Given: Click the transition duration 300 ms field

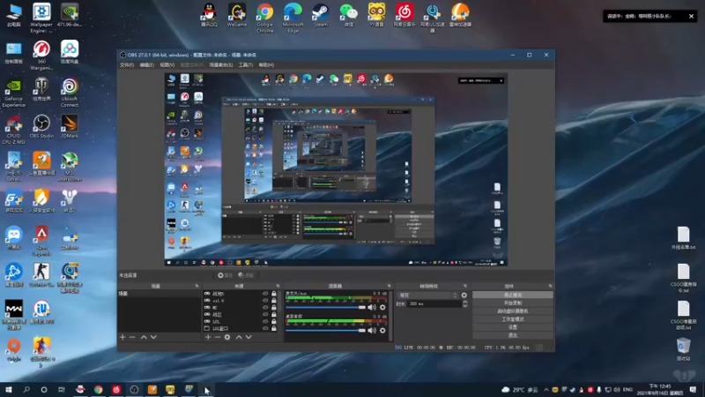Looking at the screenshot, I should [x=434, y=304].
